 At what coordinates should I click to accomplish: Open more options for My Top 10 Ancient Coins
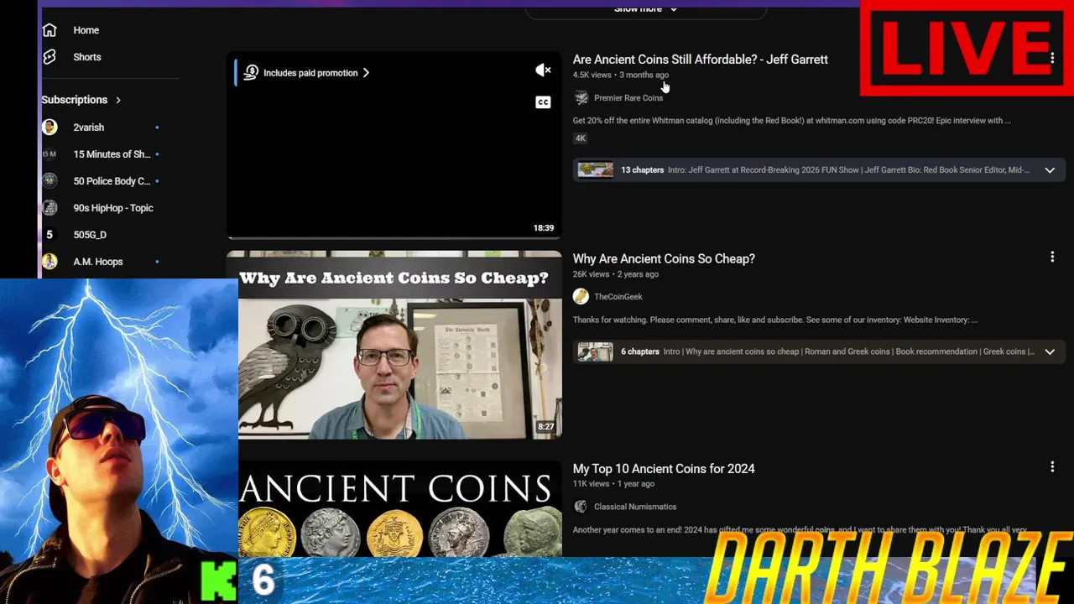click(1052, 466)
